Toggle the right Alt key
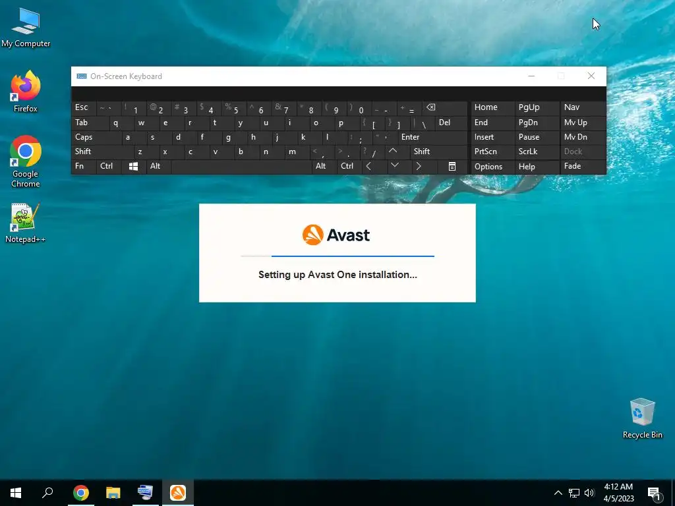Screen dimensions: 675x506 pos(324,167)
